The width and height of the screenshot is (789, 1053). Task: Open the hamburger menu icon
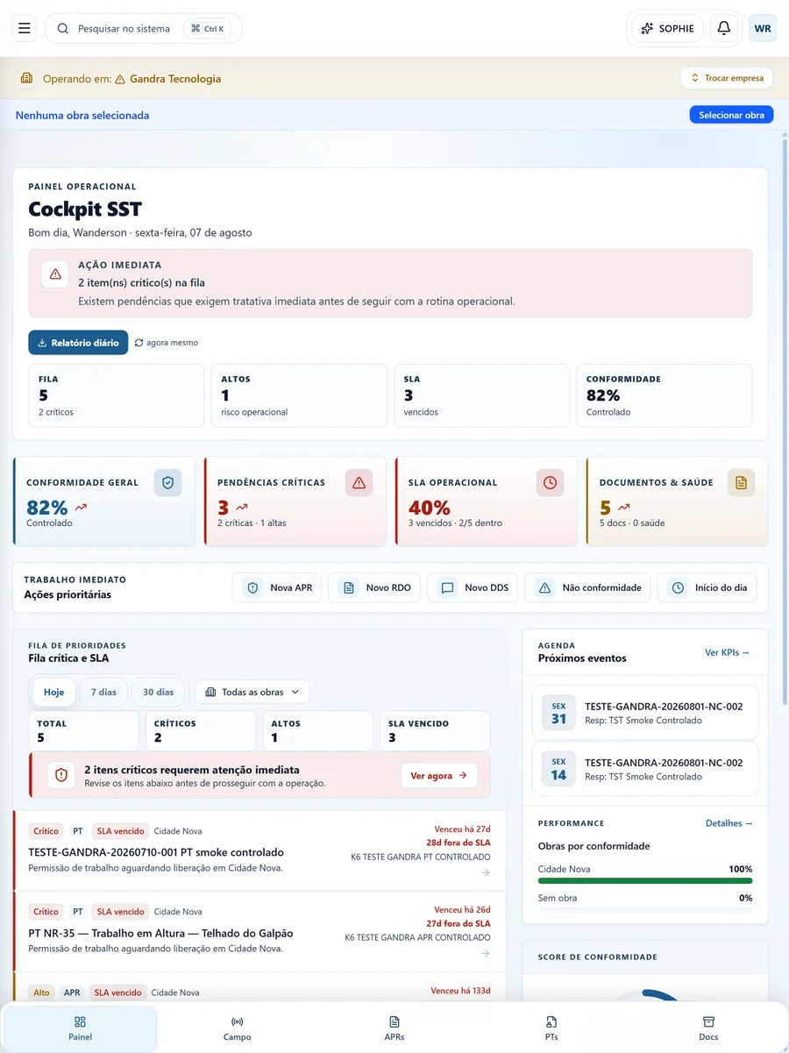(24, 28)
